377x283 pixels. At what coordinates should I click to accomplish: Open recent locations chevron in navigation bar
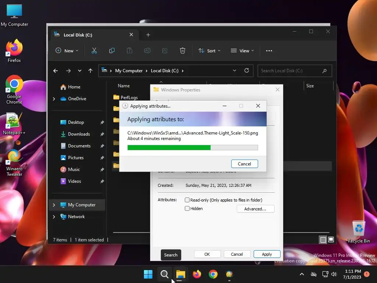click(x=80, y=71)
